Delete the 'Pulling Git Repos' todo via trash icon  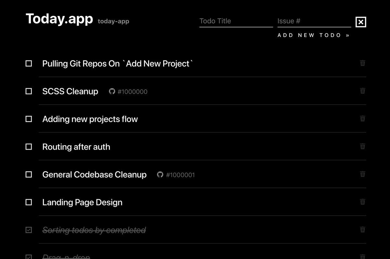pyautogui.click(x=363, y=63)
